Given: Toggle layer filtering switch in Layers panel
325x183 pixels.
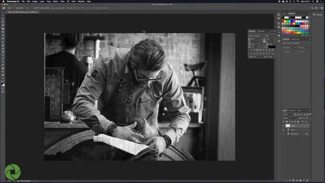Looking at the screenshot, I should coord(310,114).
